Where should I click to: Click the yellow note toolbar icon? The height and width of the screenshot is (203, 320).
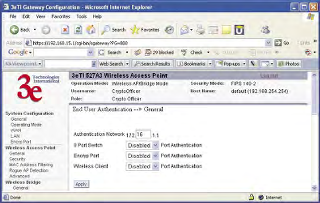click(226, 30)
